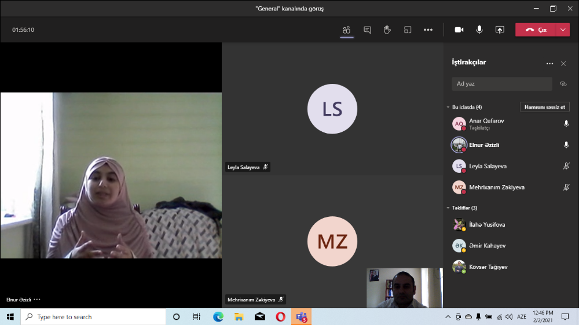
Task: Click the large MZ avatar tile
Action: click(x=332, y=241)
